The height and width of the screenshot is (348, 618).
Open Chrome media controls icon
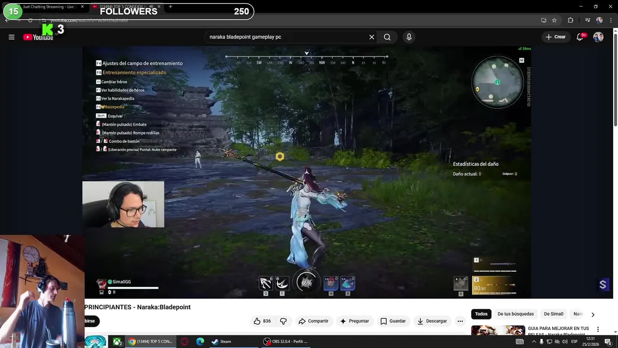click(x=588, y=20)
